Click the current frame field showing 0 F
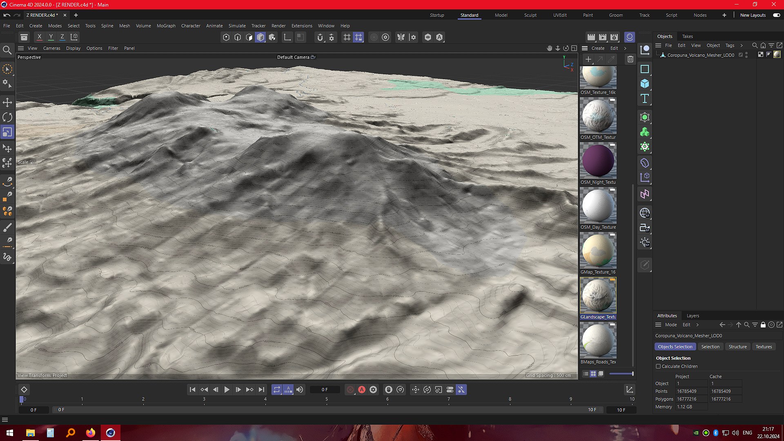The image size is (784, 441). 325,390
